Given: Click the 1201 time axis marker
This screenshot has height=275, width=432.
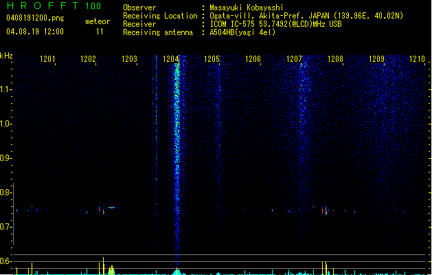Looking at the screenshot, I should tap(47, 58).
